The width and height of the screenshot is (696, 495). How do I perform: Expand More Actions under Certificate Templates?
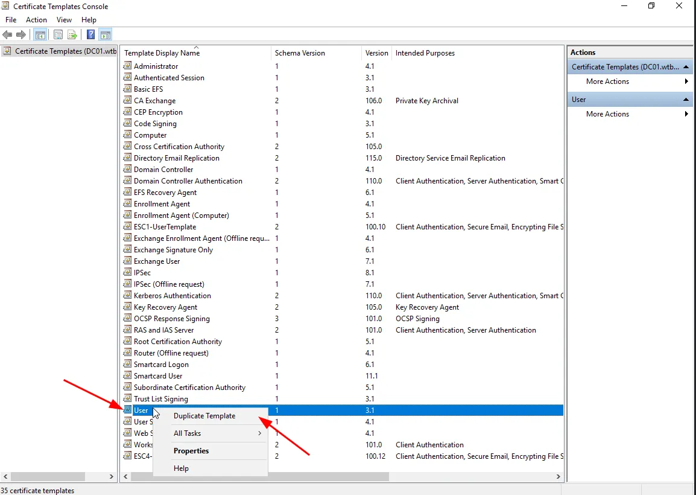click(607, 81)
